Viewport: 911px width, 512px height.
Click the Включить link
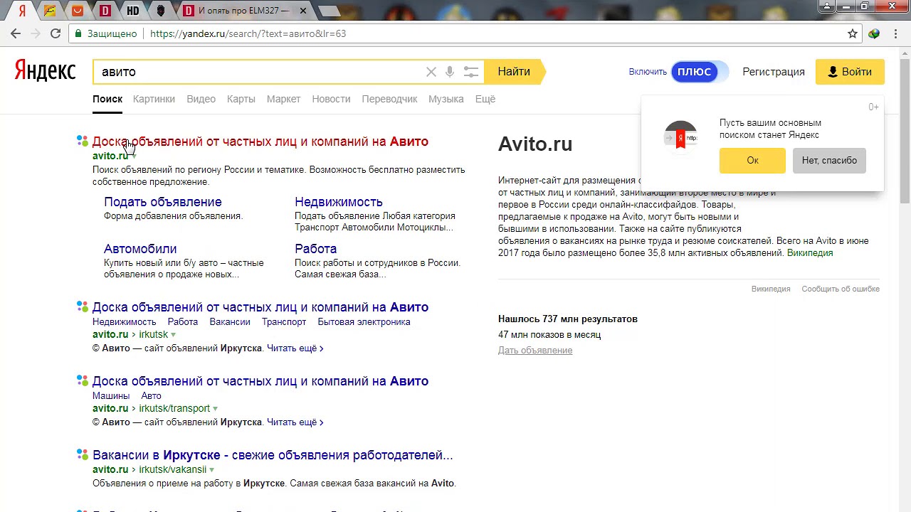tap(648, 72)
